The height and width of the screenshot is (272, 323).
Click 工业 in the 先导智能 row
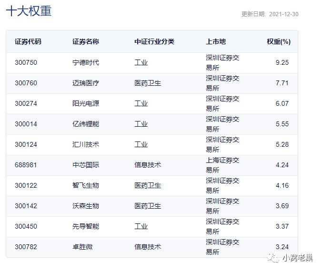(x=141, y=226)
